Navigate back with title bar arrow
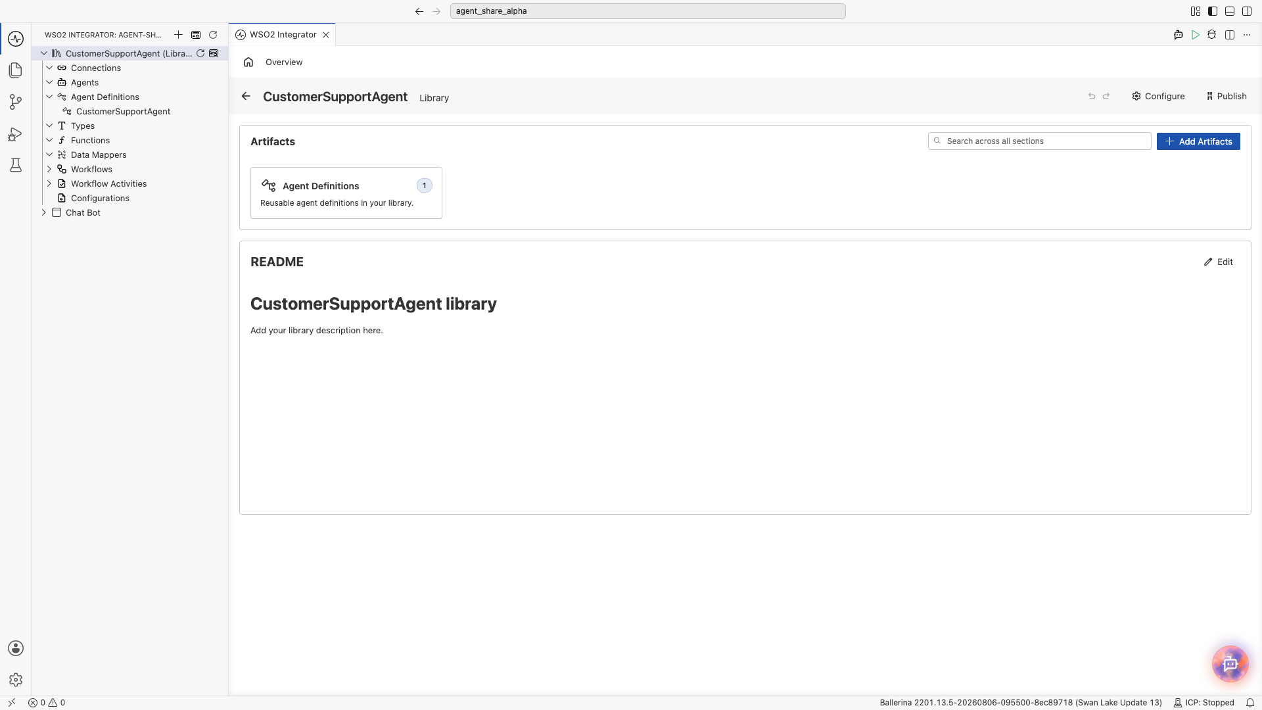Screen dimensions: 1262x710 coord(419,11)
